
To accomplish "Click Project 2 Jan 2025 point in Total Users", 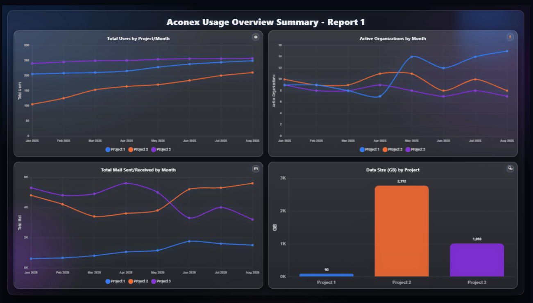I will [32, 104].
